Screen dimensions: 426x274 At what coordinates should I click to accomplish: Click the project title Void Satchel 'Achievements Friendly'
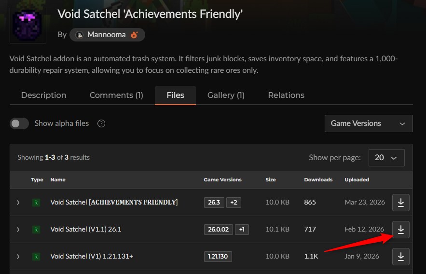[x=150, y=14]
